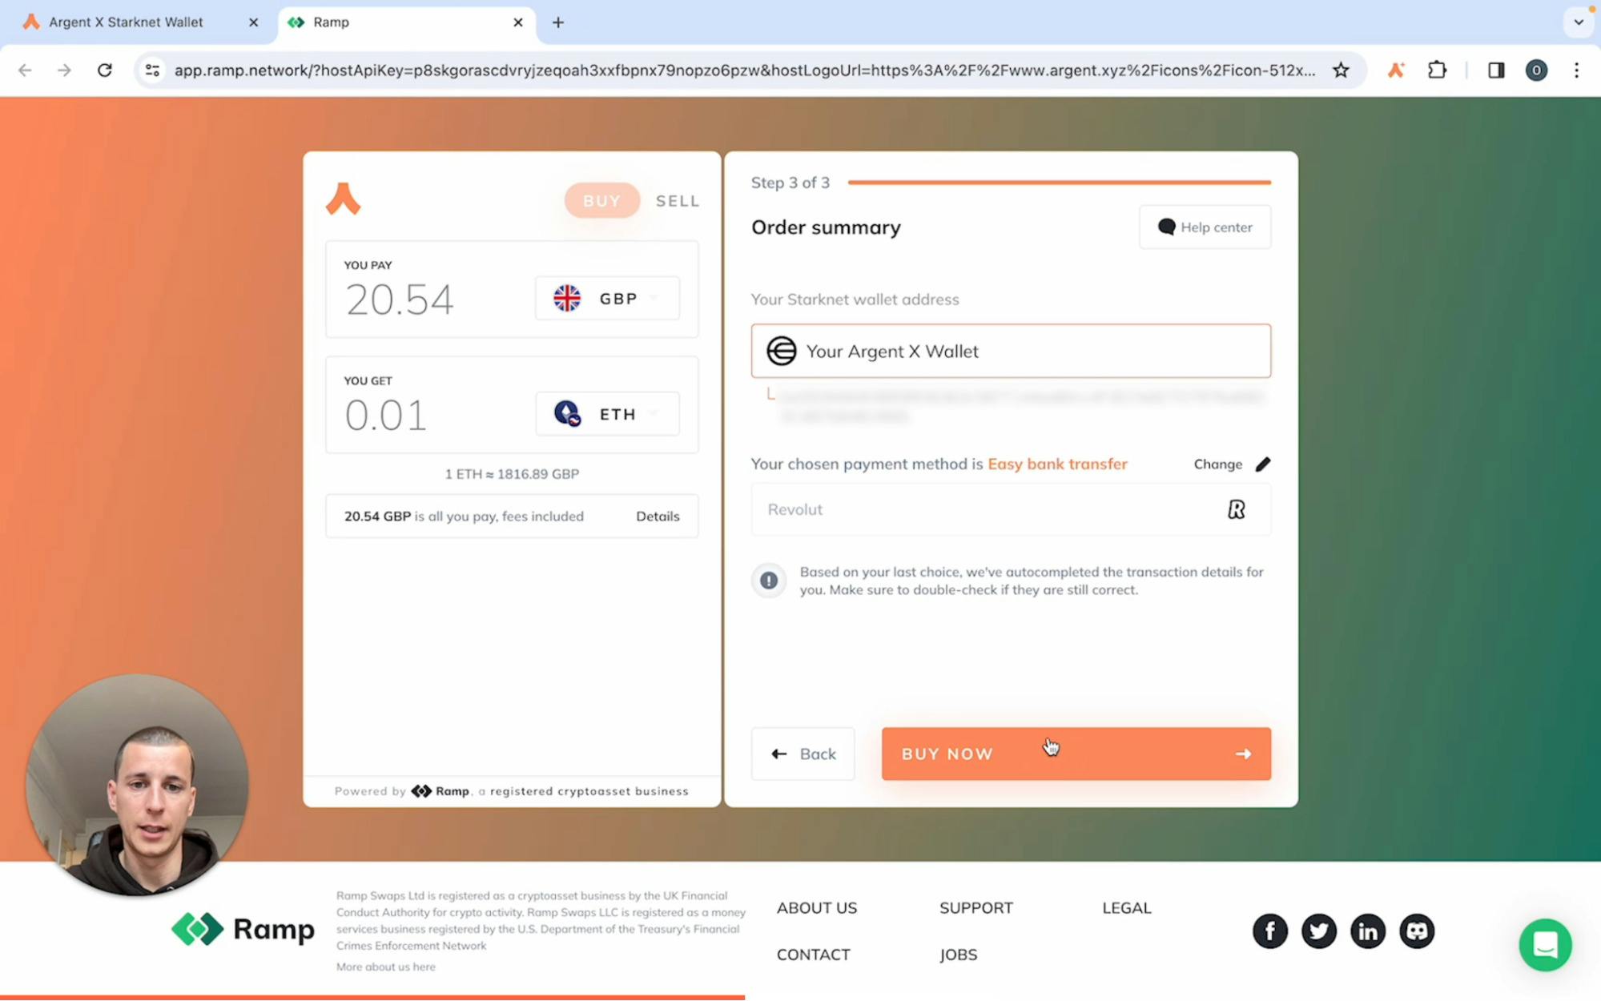Click the webcam video thumbnail
The height and width of the screenshot is (1001, 1601).
(x=137, y=785)
